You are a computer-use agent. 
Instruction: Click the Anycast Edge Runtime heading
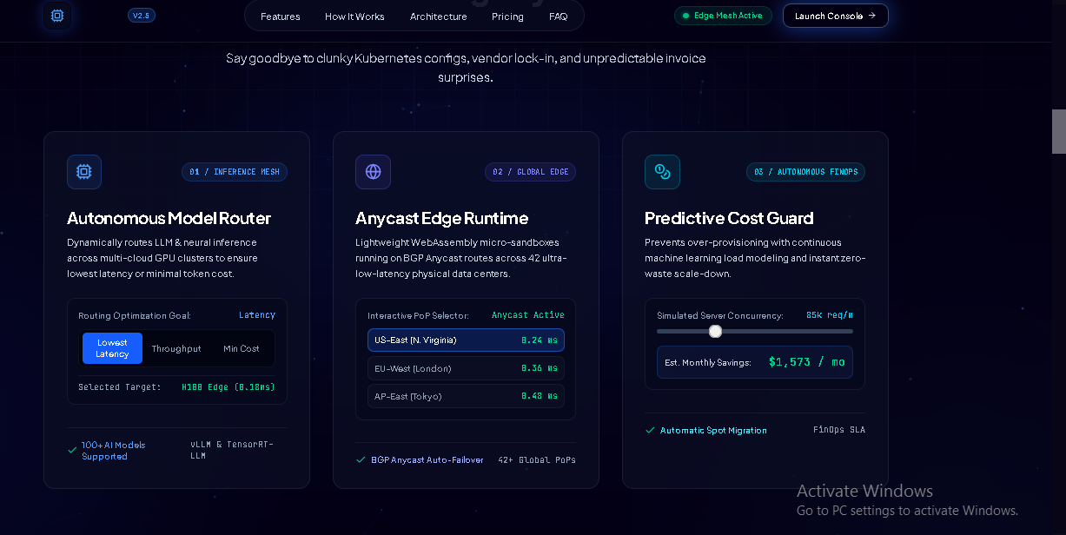442,218
